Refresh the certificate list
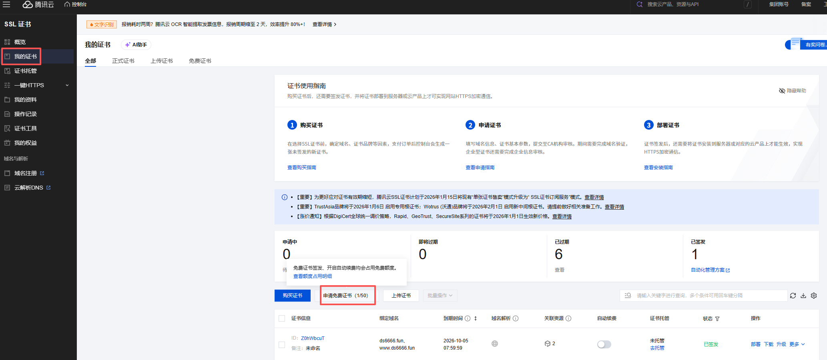This screenshot has width=827, height=360. tap(793, 296)
